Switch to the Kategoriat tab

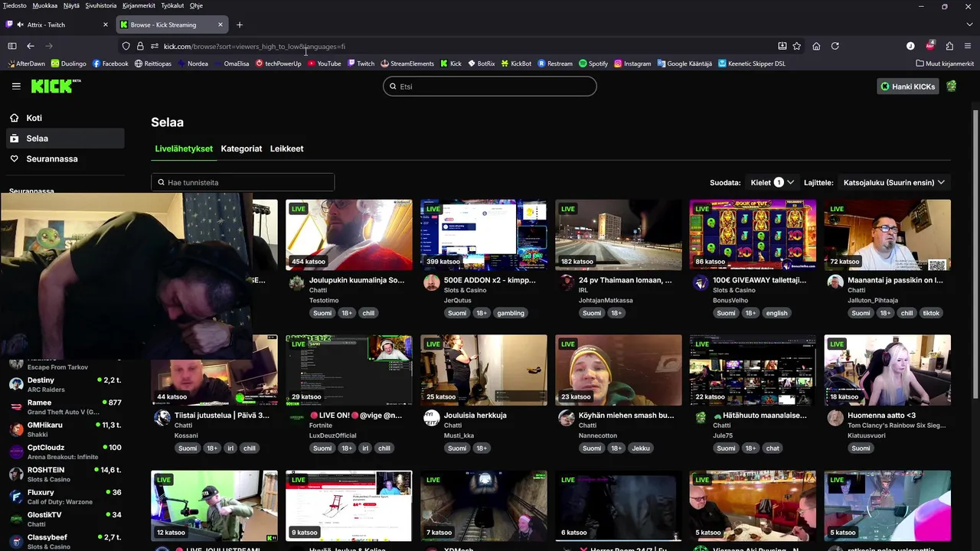coord(241,148)
